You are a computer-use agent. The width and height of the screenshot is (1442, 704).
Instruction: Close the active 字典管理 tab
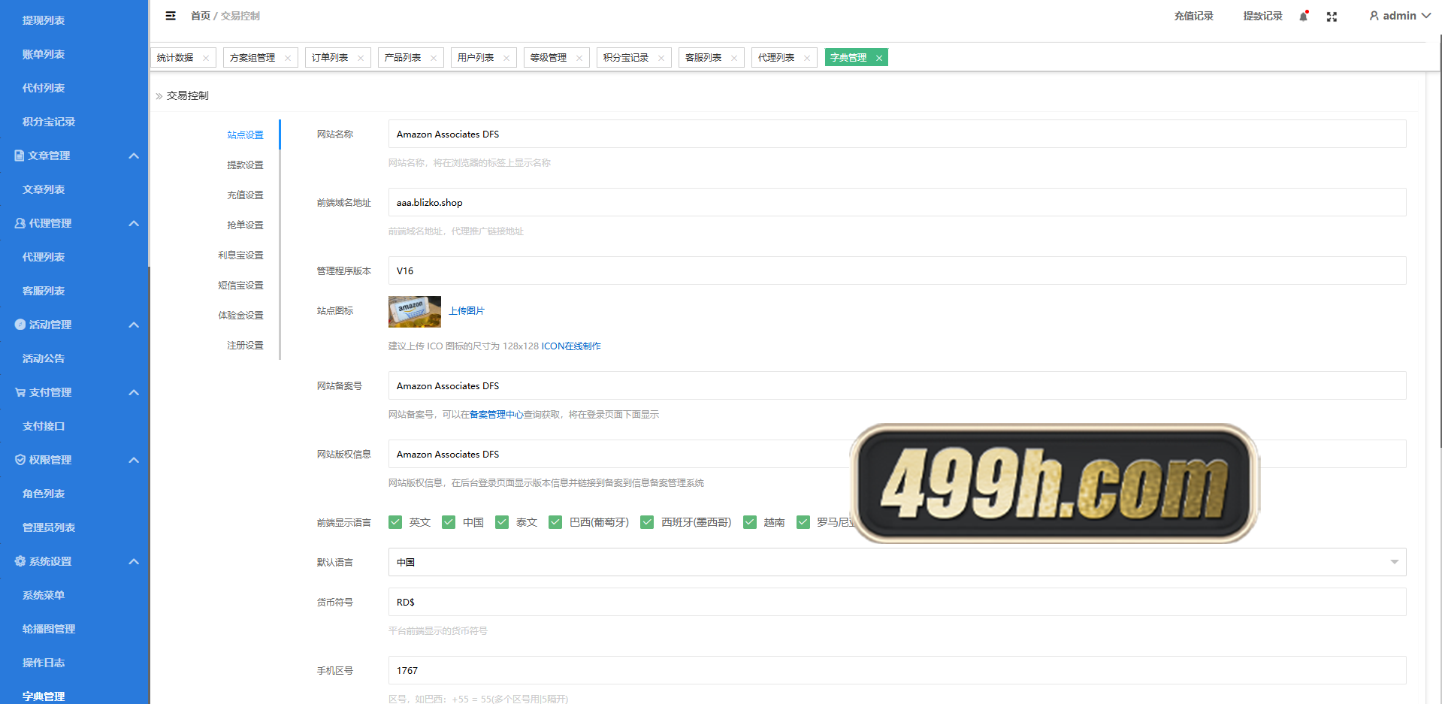(879, 58)
